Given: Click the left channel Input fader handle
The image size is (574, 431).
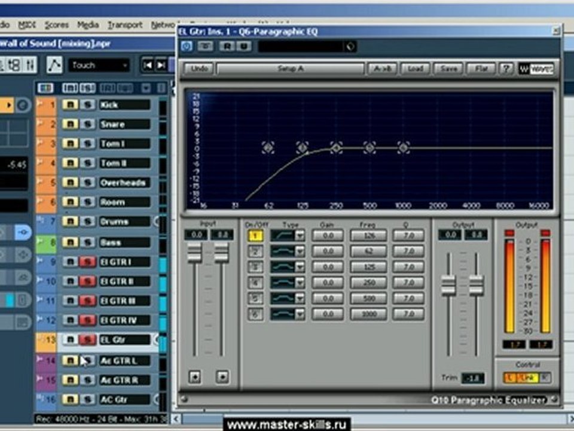Looking at the screenshot, I should (194, 253).
